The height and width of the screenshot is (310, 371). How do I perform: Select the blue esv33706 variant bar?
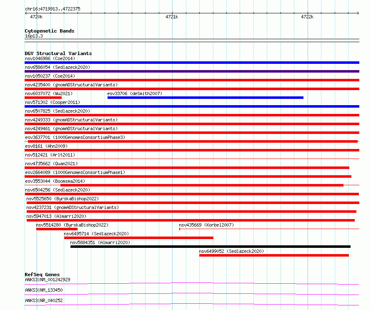point(206,98)
